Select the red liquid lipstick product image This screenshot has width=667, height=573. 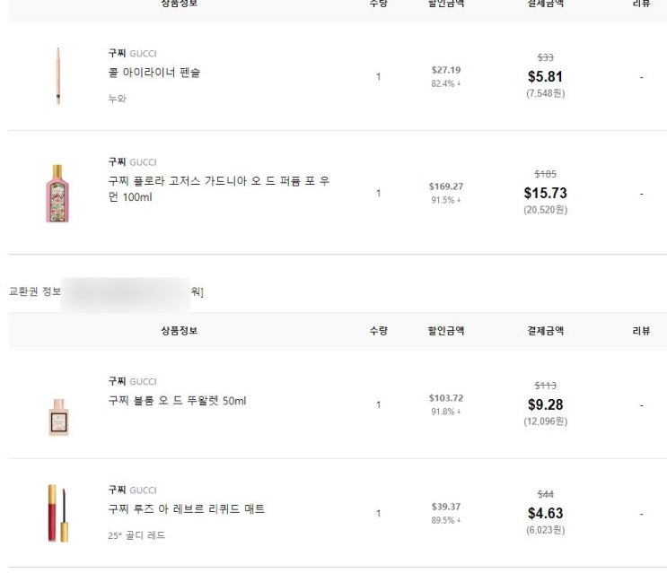click(x=57, y=514)
